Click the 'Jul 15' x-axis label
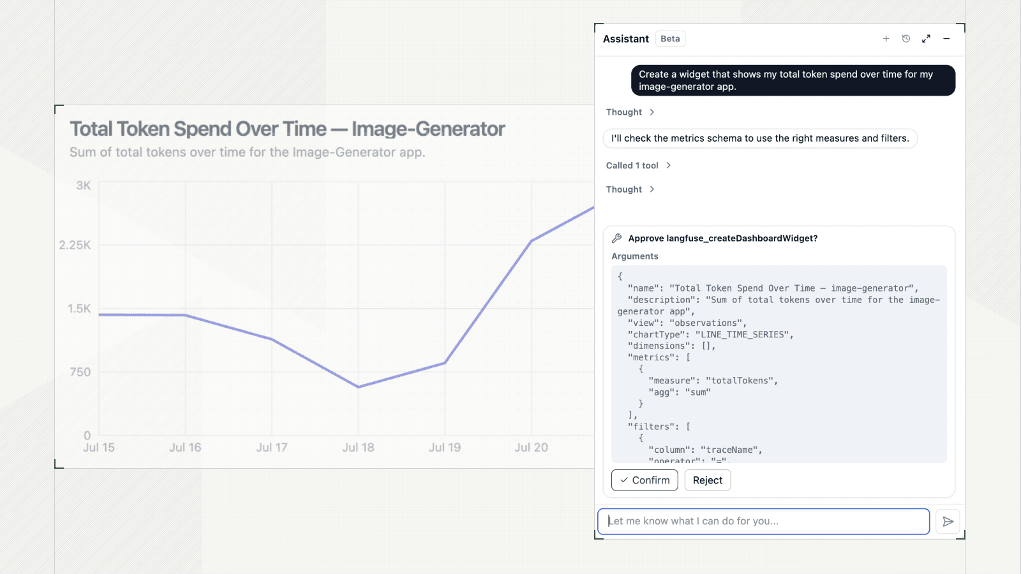The image size is (1021, 574). [99, 448]
